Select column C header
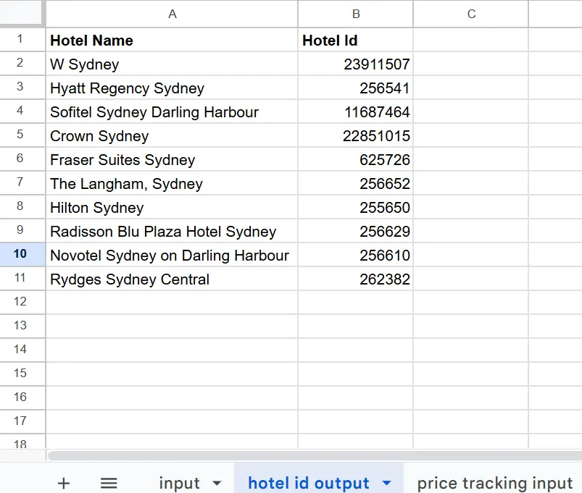 coord(471,14)
